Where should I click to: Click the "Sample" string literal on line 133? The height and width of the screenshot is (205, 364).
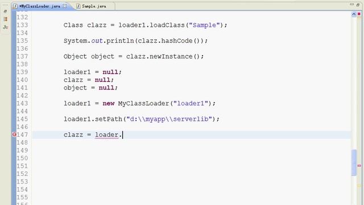point(204,25)
